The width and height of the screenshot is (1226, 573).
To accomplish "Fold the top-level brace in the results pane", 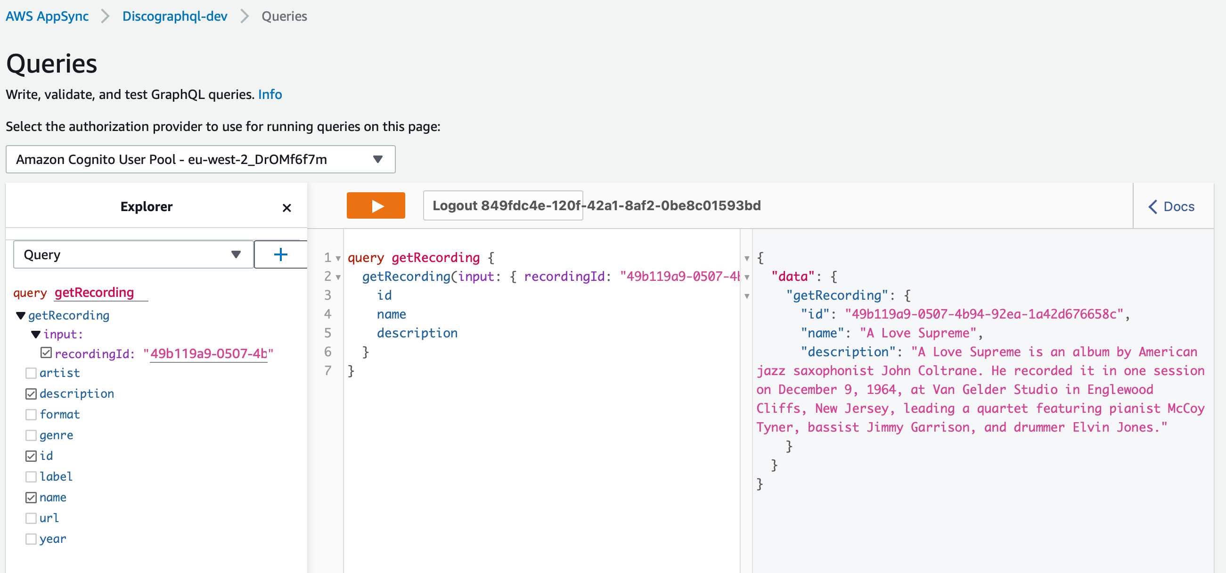I will [747, 258].
